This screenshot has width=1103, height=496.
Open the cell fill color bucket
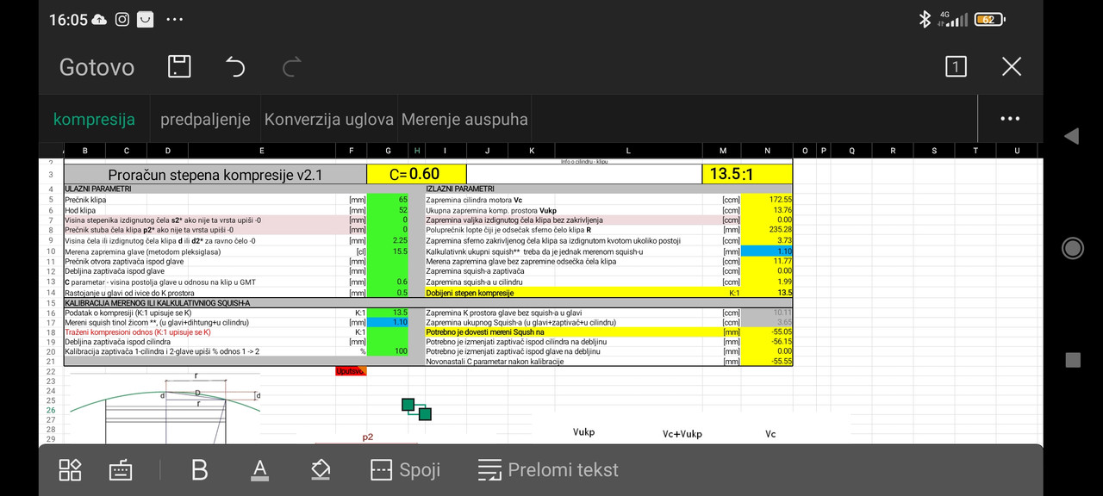pos(320,469)
